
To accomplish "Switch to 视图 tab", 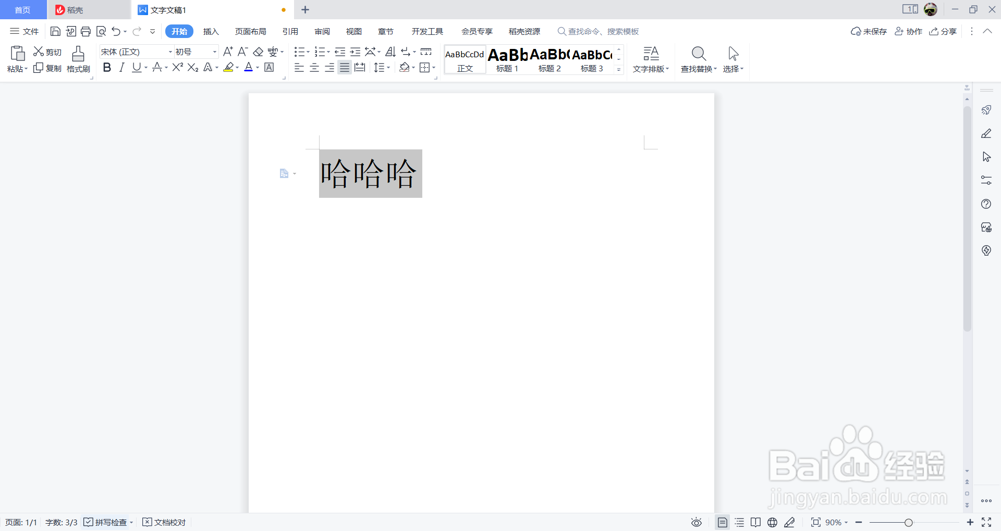I will pos(353,32).
